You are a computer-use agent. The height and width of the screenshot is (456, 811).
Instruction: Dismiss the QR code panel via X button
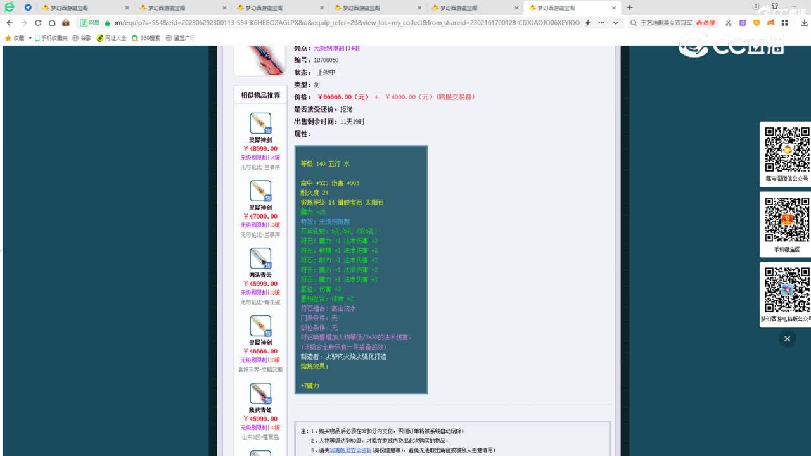tap(787, 339)
